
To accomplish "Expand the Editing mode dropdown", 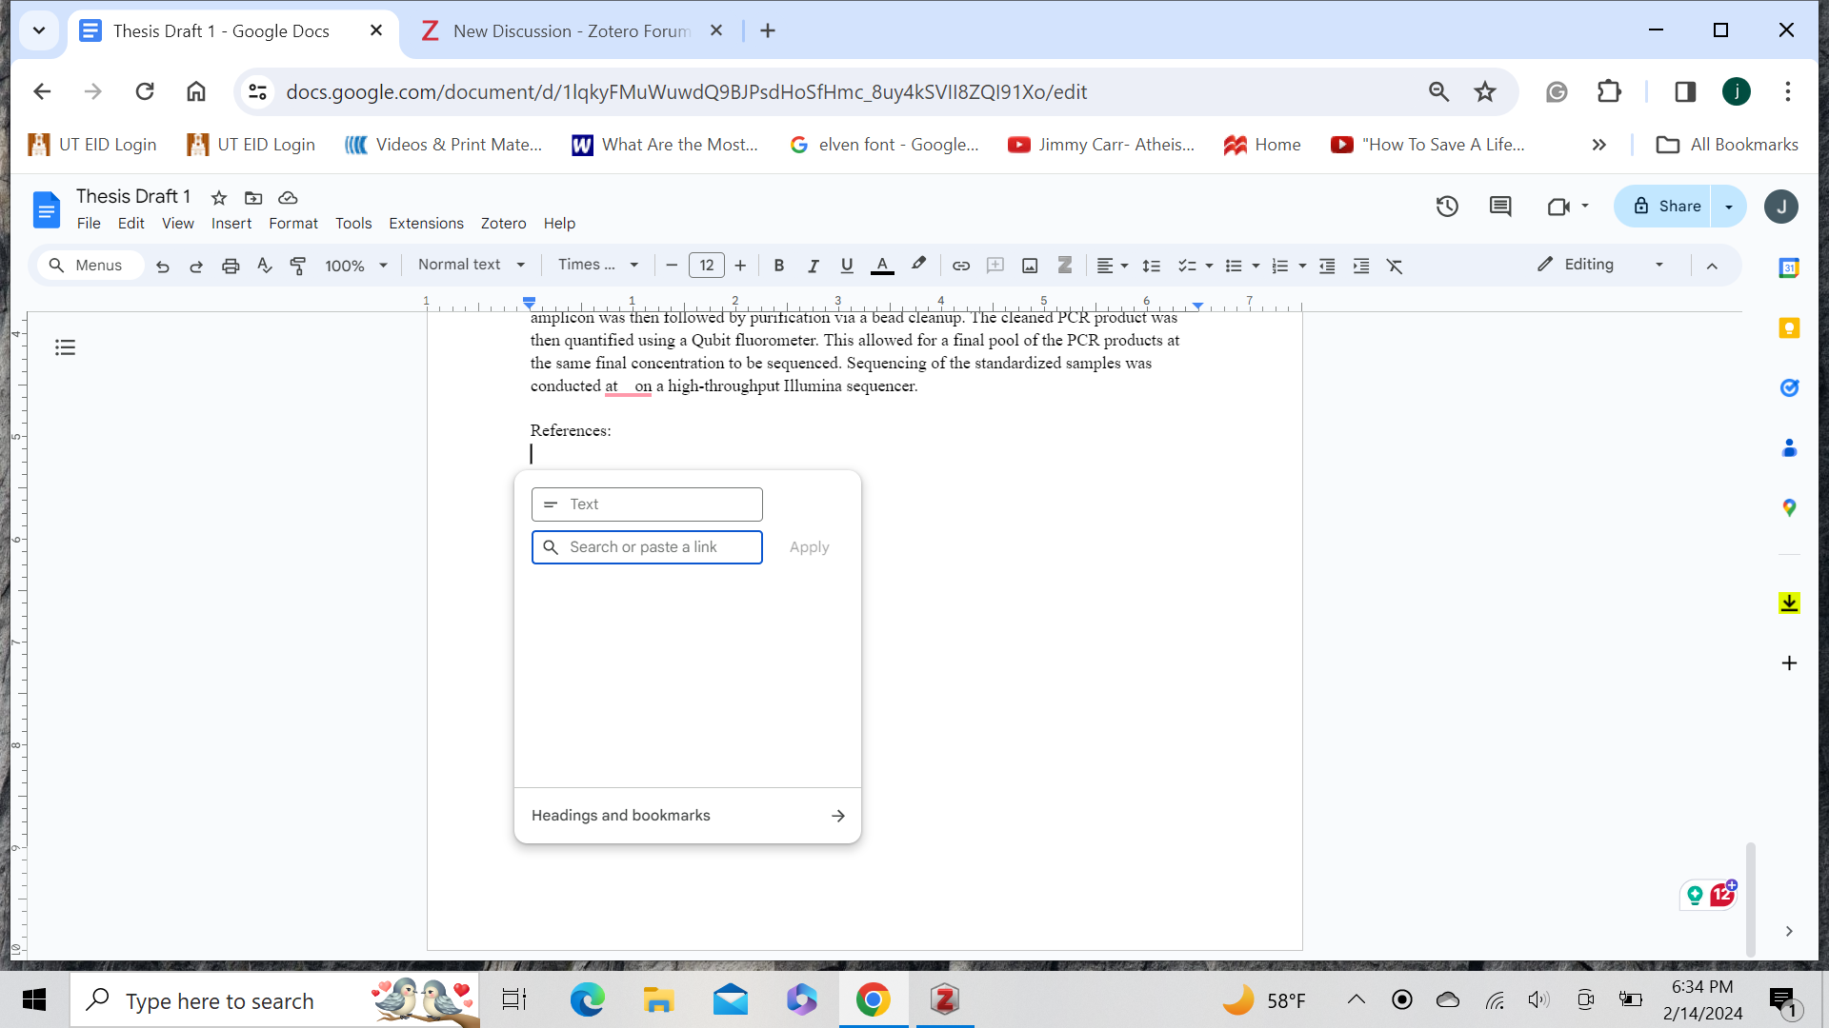I will (x=1601, y=265).
